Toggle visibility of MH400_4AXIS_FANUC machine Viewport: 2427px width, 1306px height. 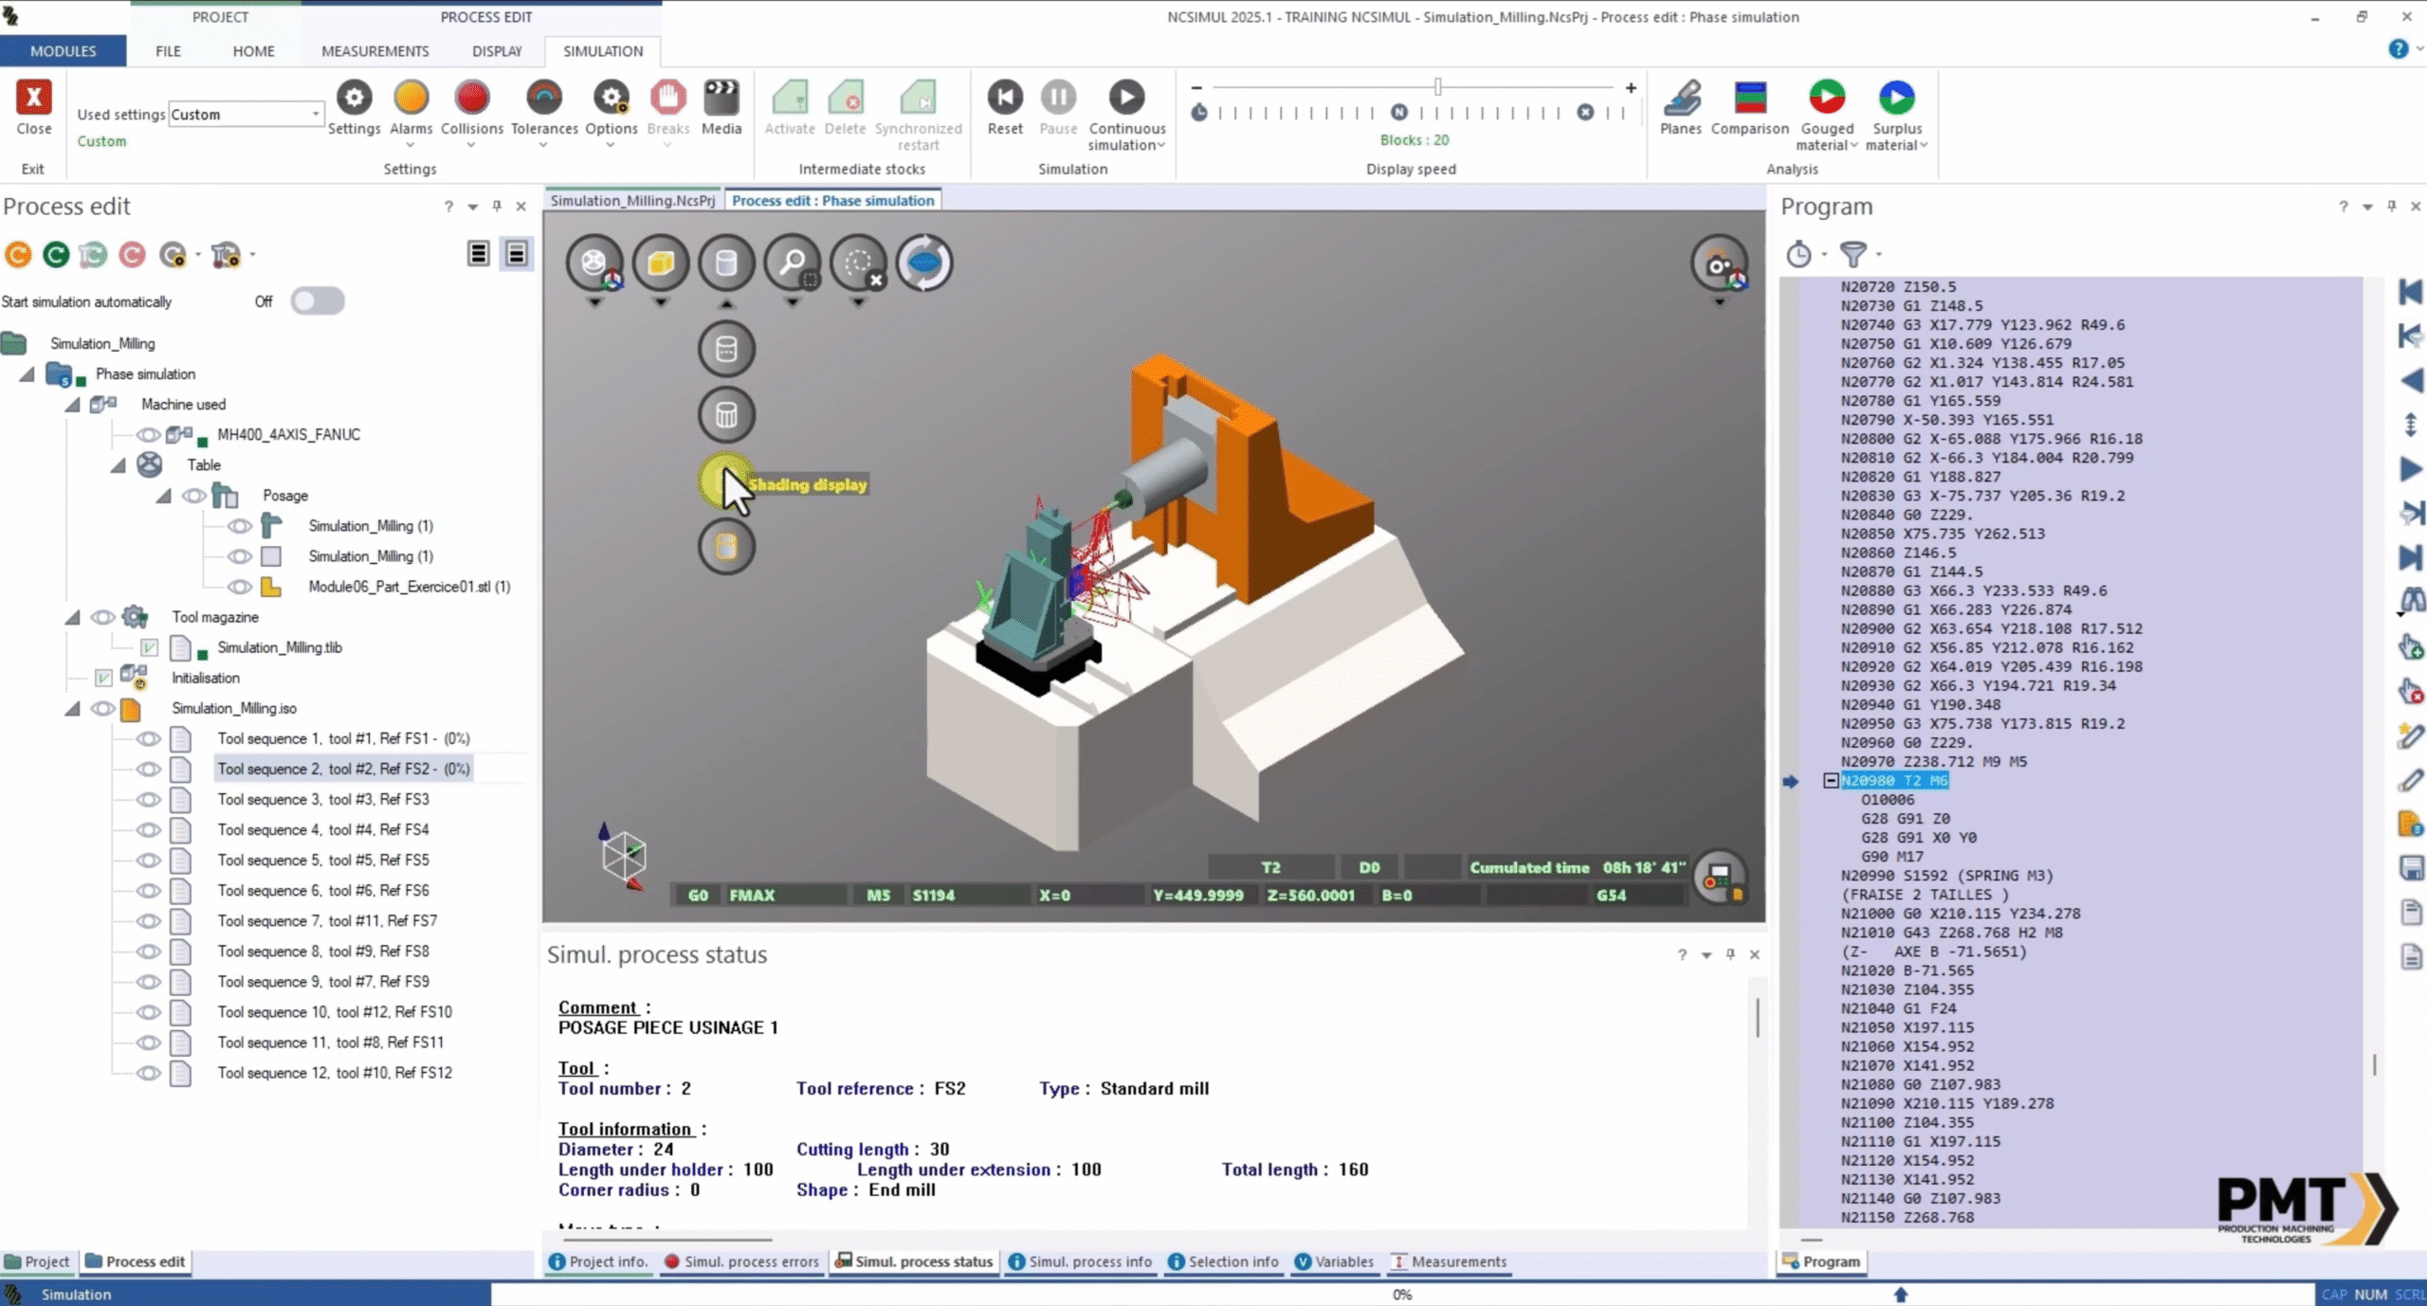148,435
